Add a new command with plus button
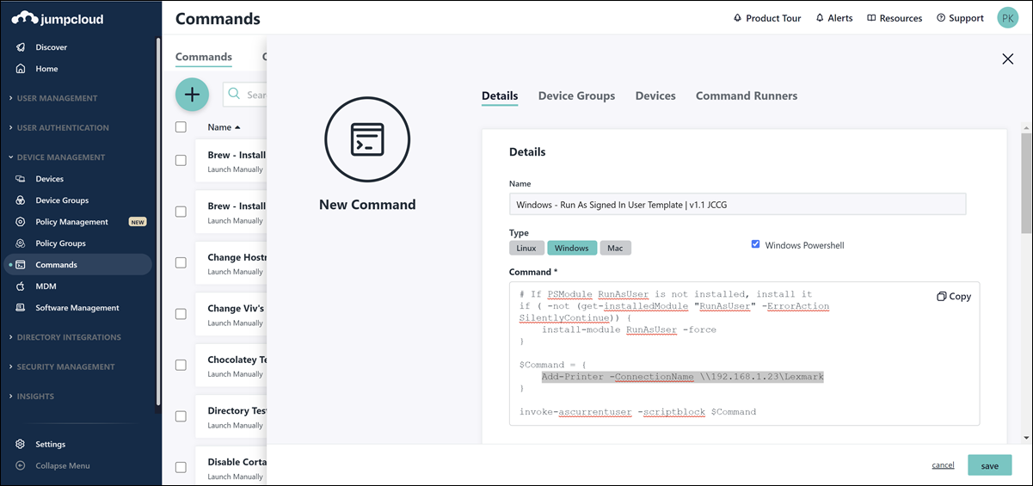The width and height of the screenshot is (1033, 486). [192, 95]
